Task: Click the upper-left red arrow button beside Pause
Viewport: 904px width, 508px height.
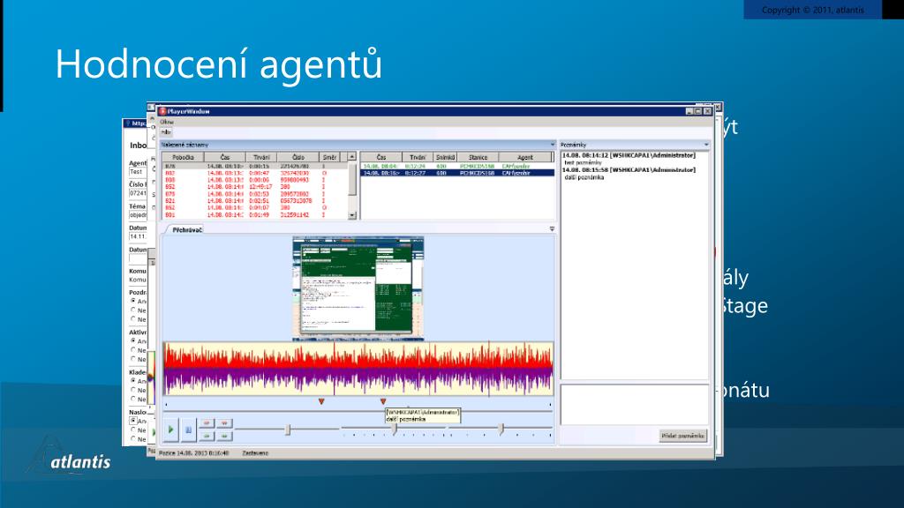Action: [207, 423]
